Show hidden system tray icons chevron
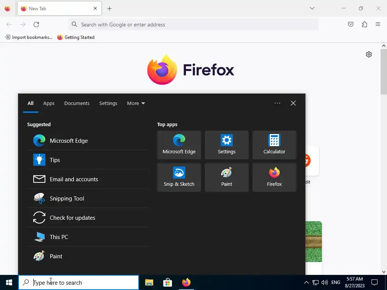 pyautogui.click(x=306, y=282)
